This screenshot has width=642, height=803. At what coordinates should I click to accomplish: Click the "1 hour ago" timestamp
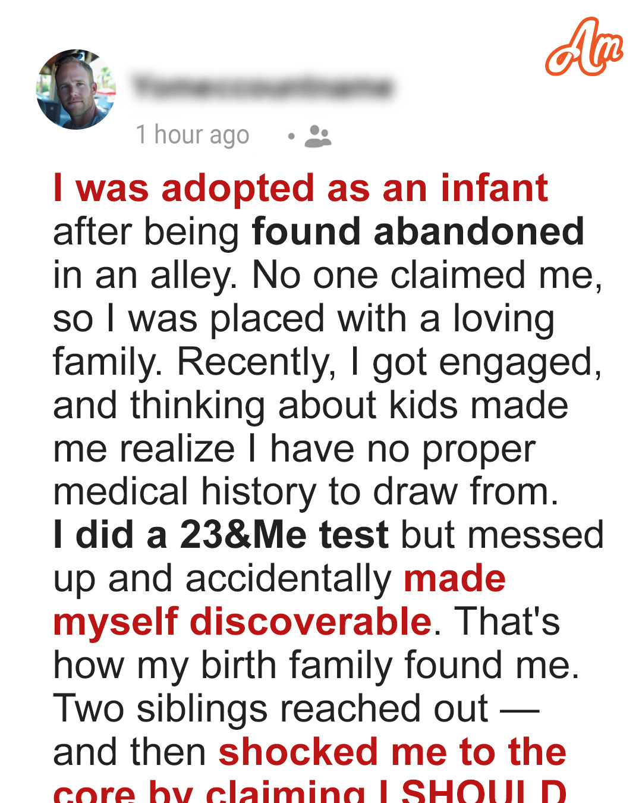(x=193, y=135)
